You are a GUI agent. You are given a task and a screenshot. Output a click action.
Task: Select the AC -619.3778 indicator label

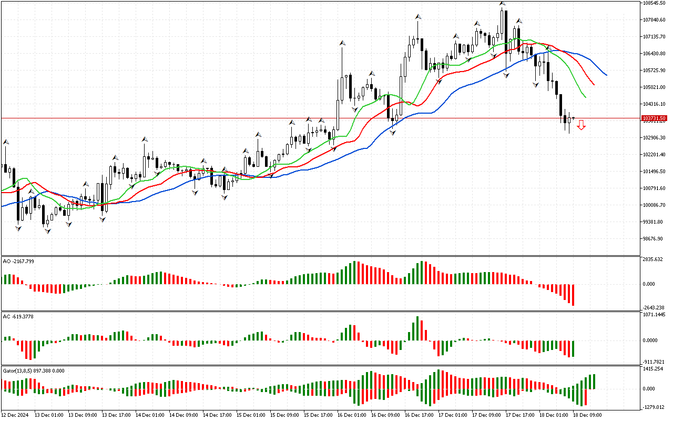pos(18,316)
